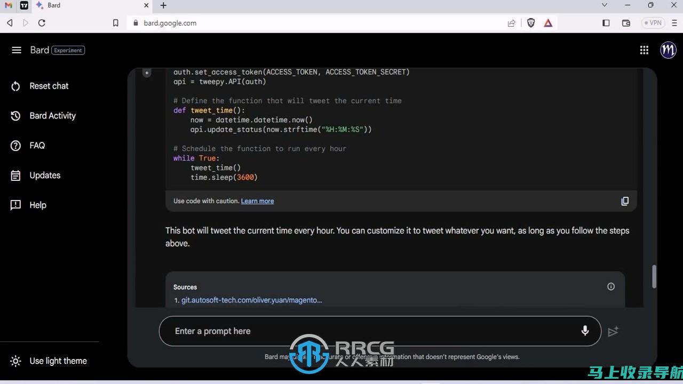
Task: Click the Bard sparkle response icon
Action: [147, 73]
